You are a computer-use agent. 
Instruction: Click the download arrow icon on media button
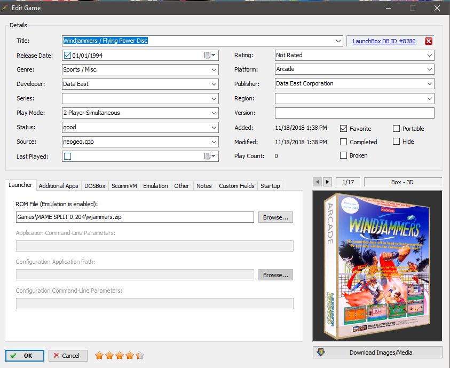point(321,352)
